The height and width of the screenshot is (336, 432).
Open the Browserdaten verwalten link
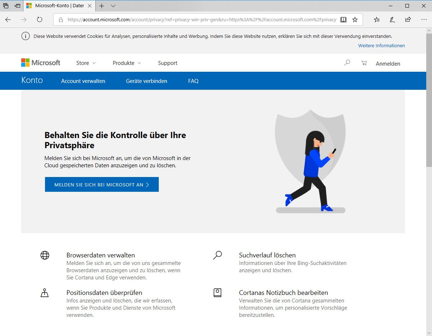coord(101,255)
